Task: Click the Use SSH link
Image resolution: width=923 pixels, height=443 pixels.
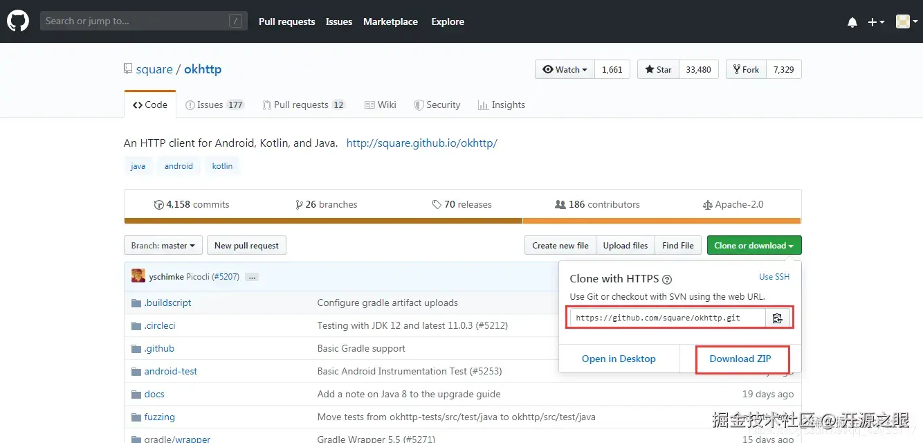Action: 774,277
